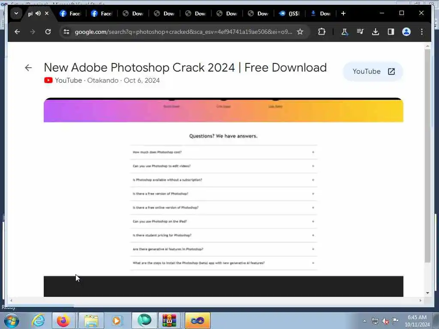439x329 pixels.
Task: Click the muted volume tray icon
Action: tap(385, 321)
